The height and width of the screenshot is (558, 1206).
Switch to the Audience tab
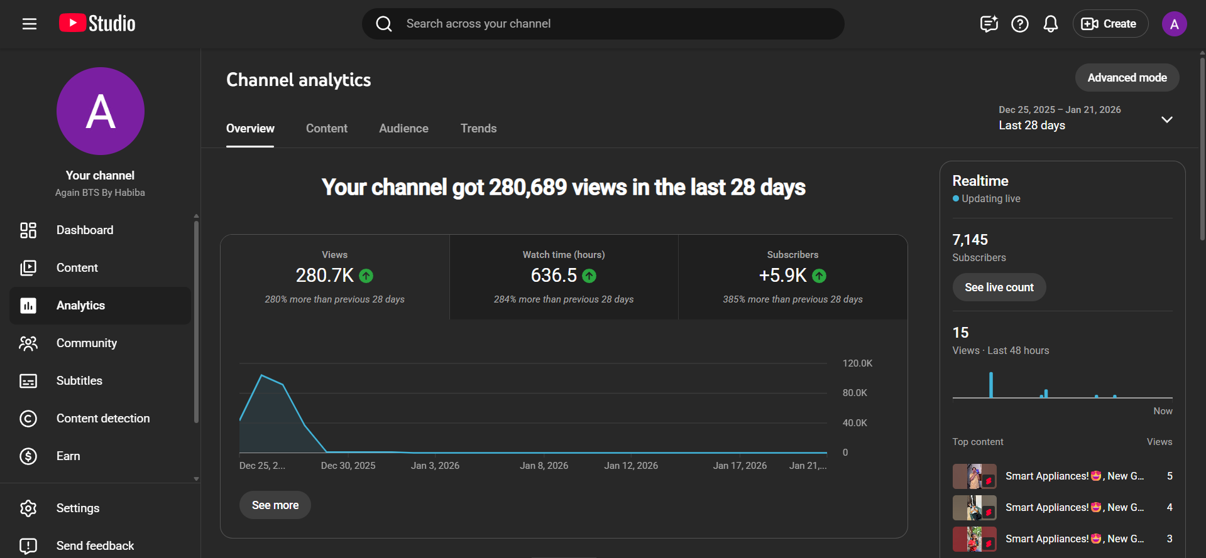(403, 129)
